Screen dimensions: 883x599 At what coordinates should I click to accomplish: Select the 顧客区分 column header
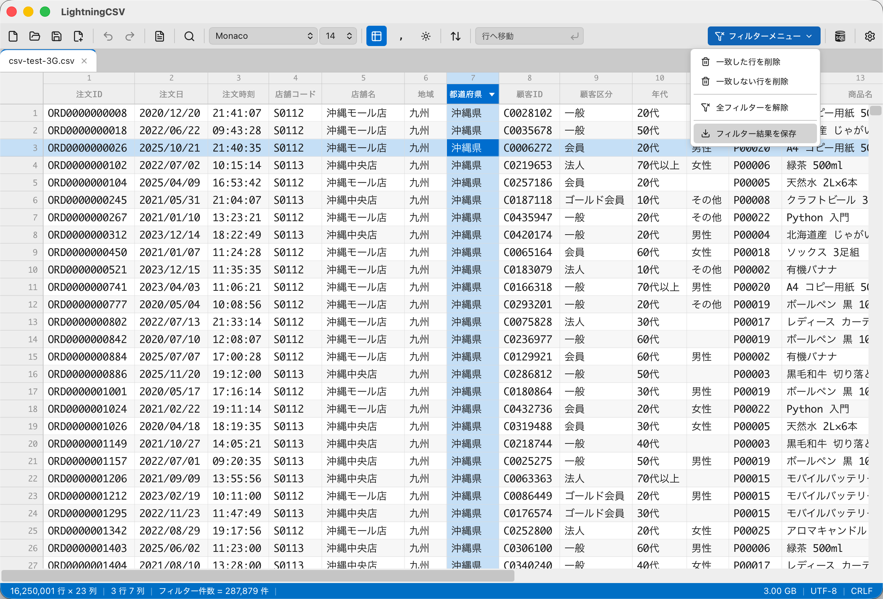(596, 94)
